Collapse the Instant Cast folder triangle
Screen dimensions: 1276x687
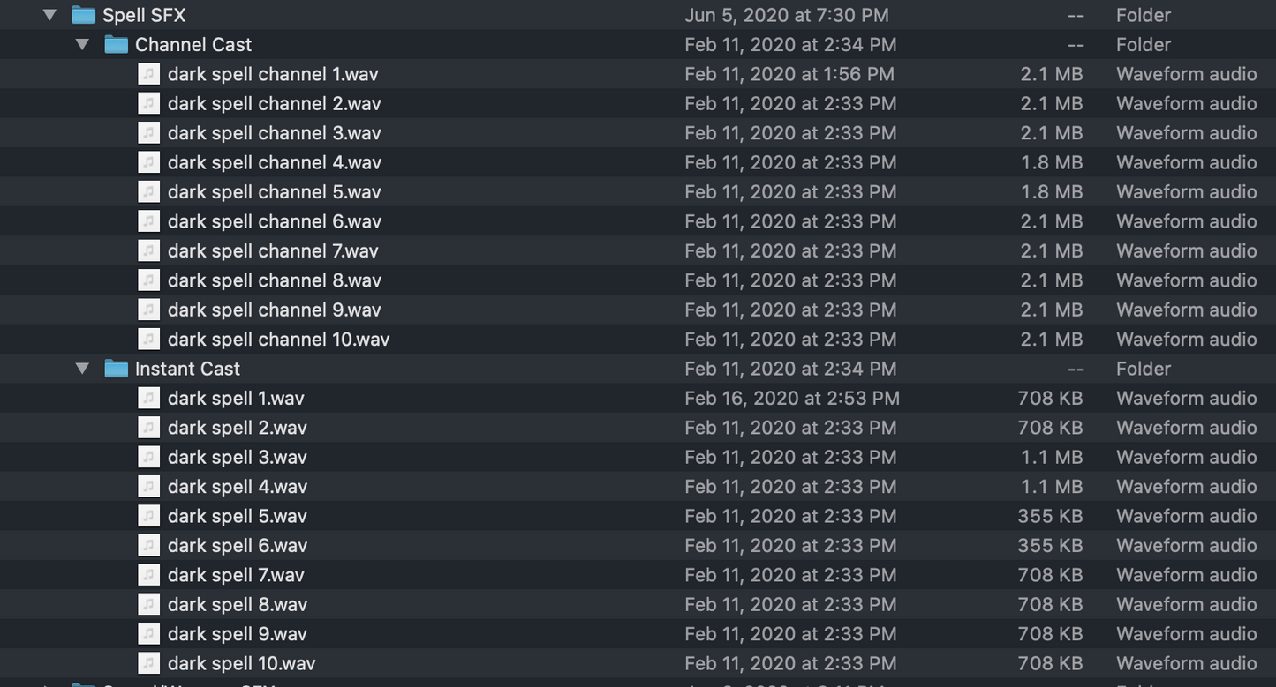(x=82, y=369)
